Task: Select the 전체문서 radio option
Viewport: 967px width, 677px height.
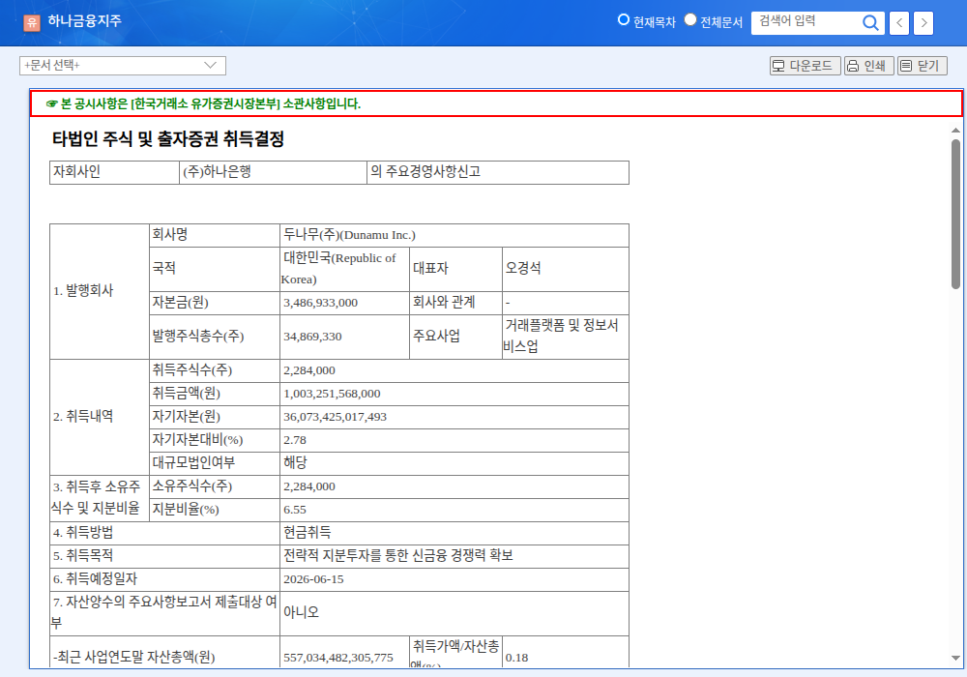Action: 690,19
